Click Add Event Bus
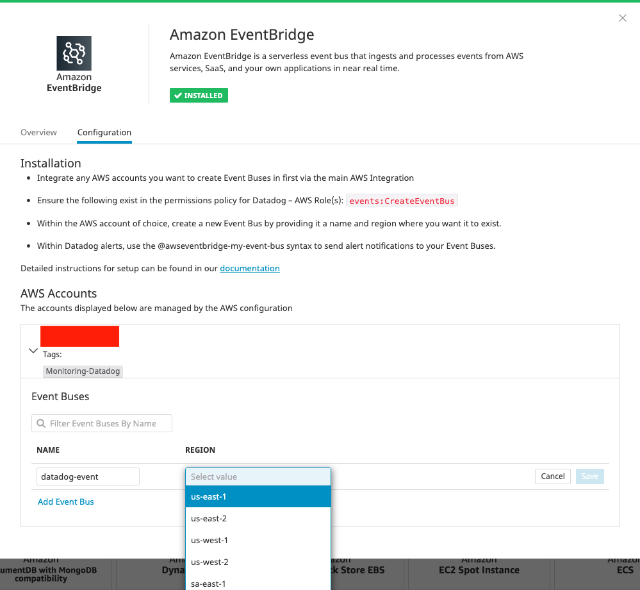The height and width of the screenshot is (590, 640). 65,501
